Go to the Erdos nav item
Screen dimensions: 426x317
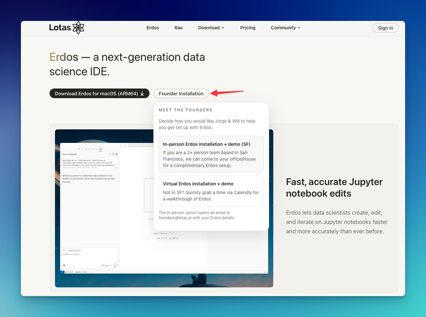point(153,28)
